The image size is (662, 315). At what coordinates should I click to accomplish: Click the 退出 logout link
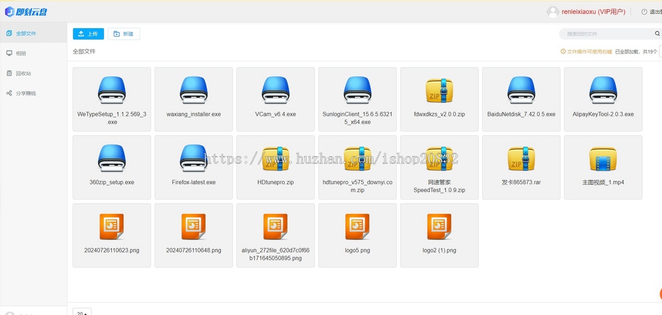coord(652,12)
